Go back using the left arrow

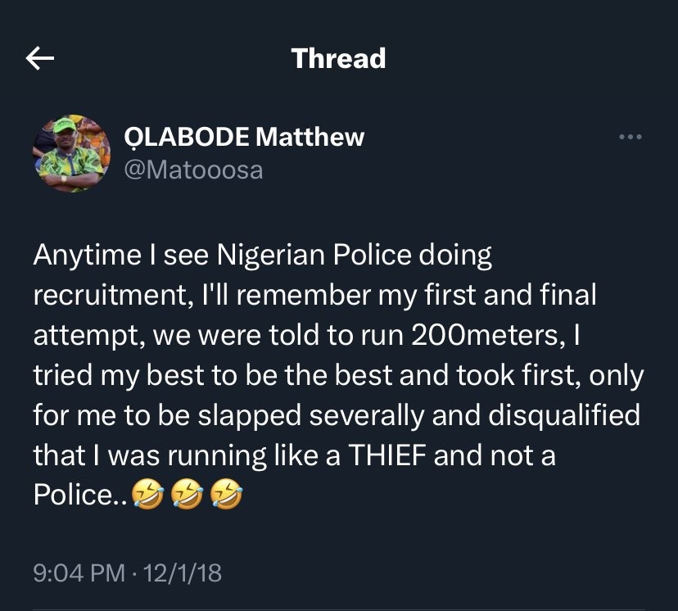pos(40,58)
